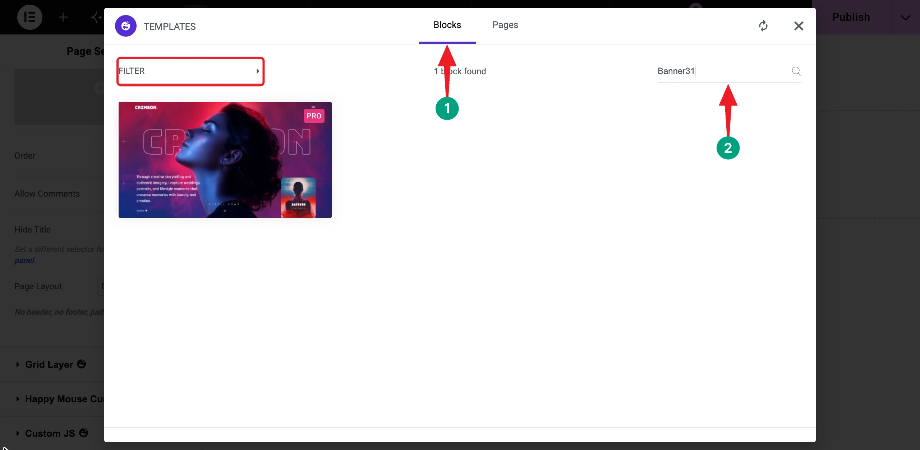Click the Happy Addons templates logo icon
This screenshot has height=450, width=920.
[x=126, y=26]
